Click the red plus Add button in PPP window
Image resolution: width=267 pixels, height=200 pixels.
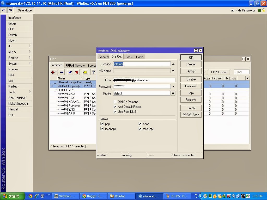click(x=53, y=72)
